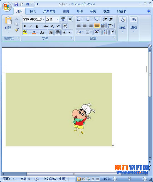
Task: Apply character border icon
Action: [70, 19]
